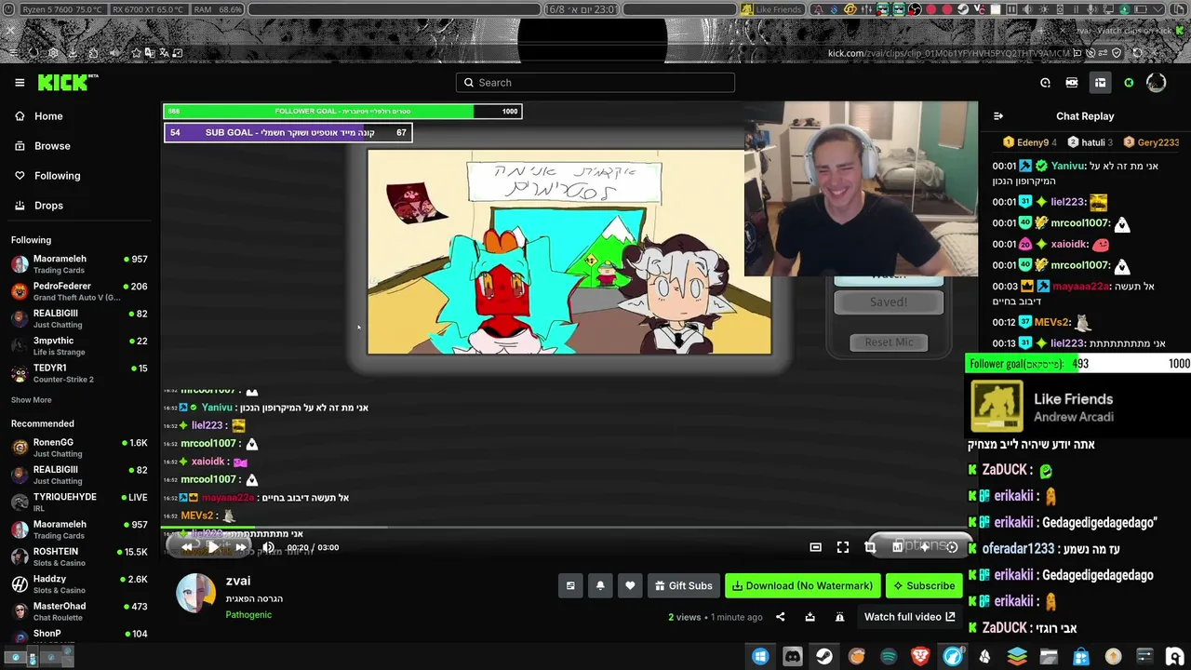
Task: Skip forward in the clip
Action: click(240, 547)
